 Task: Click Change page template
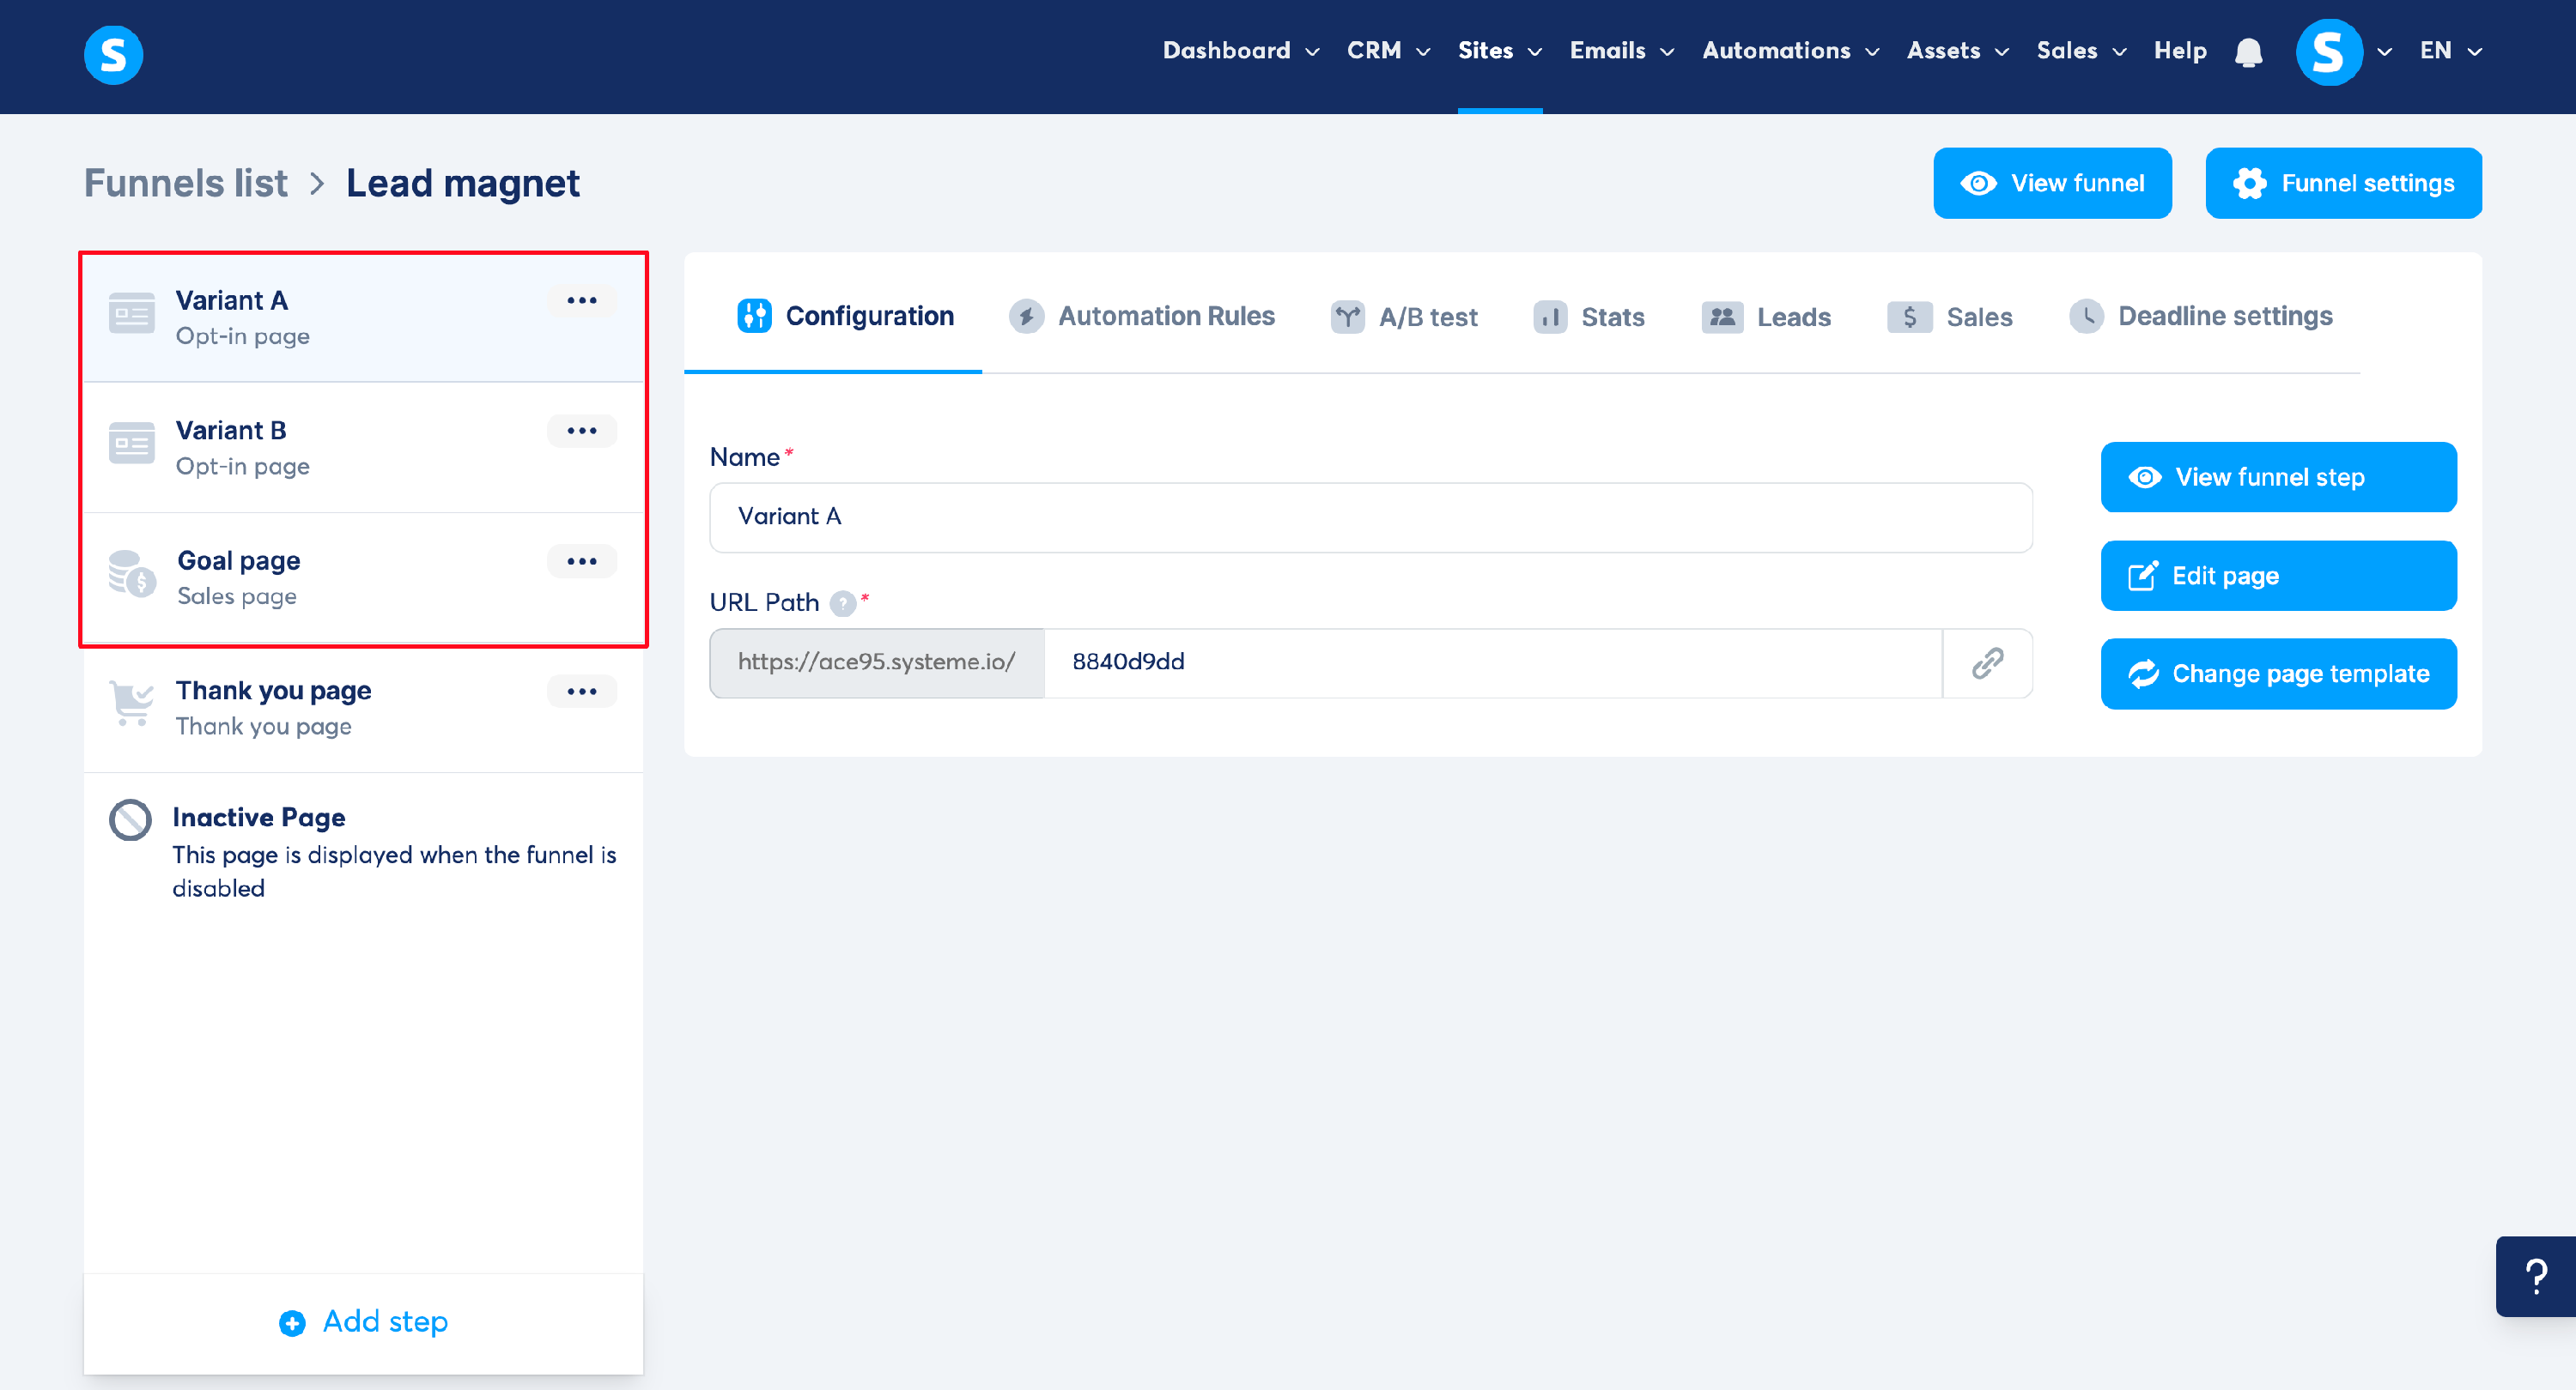2278,674
